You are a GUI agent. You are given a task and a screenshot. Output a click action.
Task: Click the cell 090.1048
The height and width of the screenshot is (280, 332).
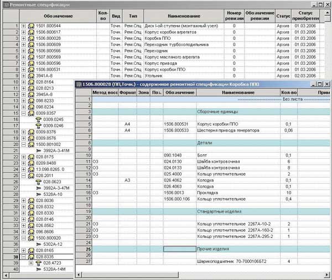click(x=180, y=155)
